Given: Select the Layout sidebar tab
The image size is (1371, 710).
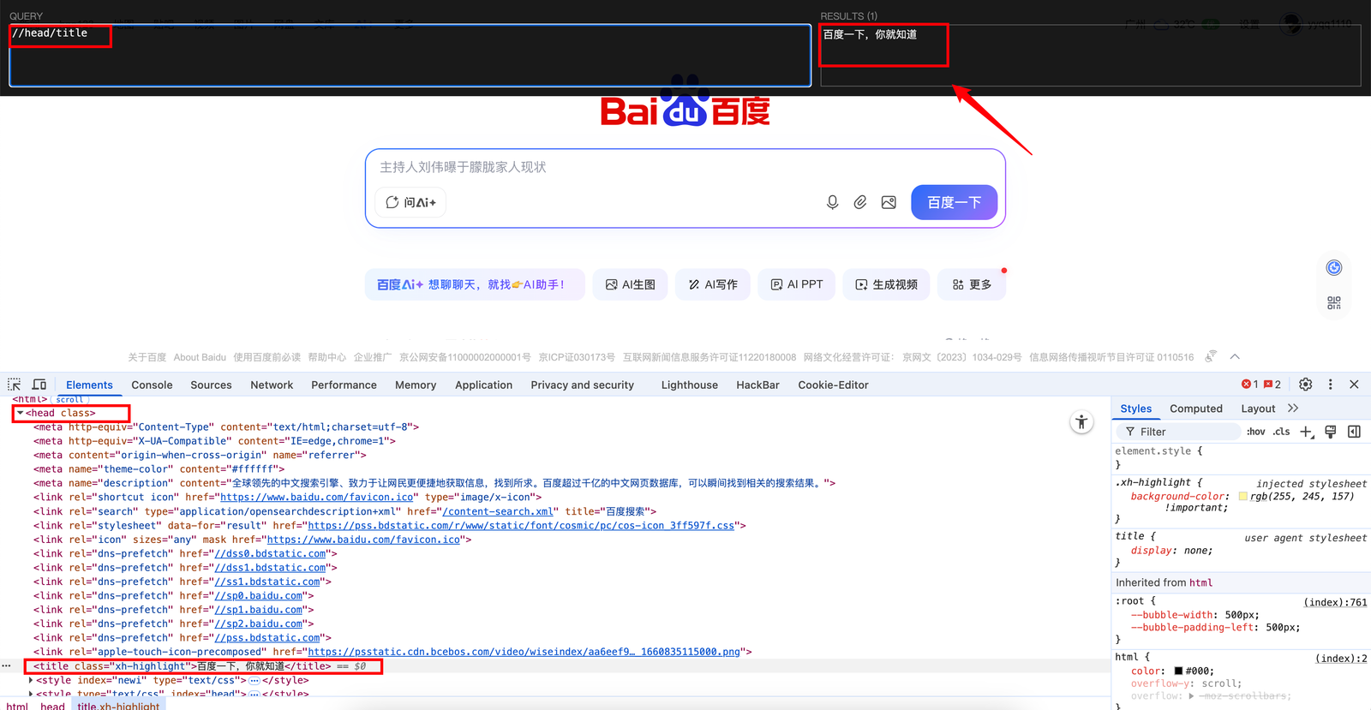Looking at the screenshot, I should coord(1258,409).
